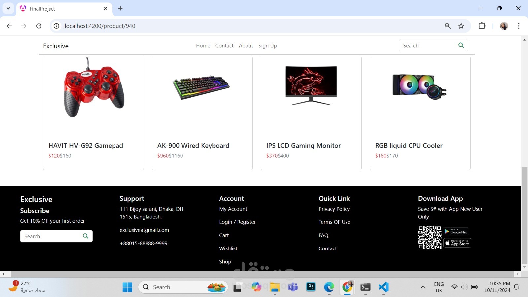Go back using the browser back arrow
The width and height of the screenshot is (528, 297).
pos(9,26)
